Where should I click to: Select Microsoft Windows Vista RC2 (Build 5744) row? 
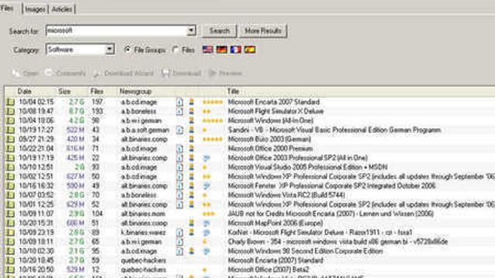click(249, 195)
